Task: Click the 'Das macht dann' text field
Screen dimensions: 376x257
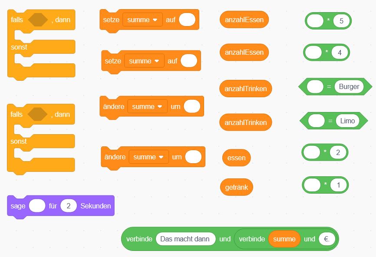Action: [x=185, y=239]
